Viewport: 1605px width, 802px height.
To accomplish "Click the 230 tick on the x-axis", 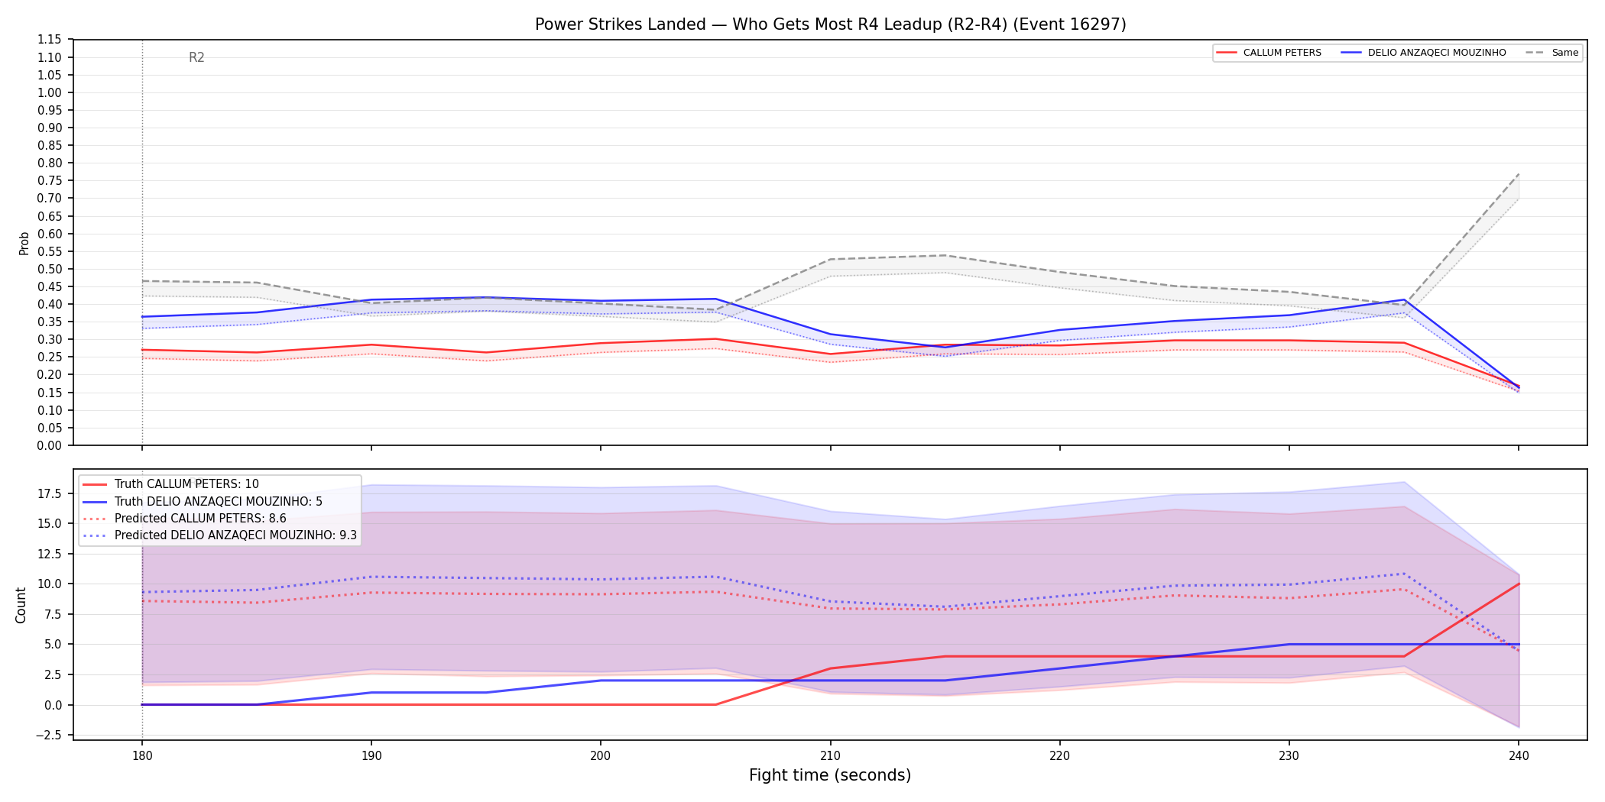I will [x=1289, y=756].
